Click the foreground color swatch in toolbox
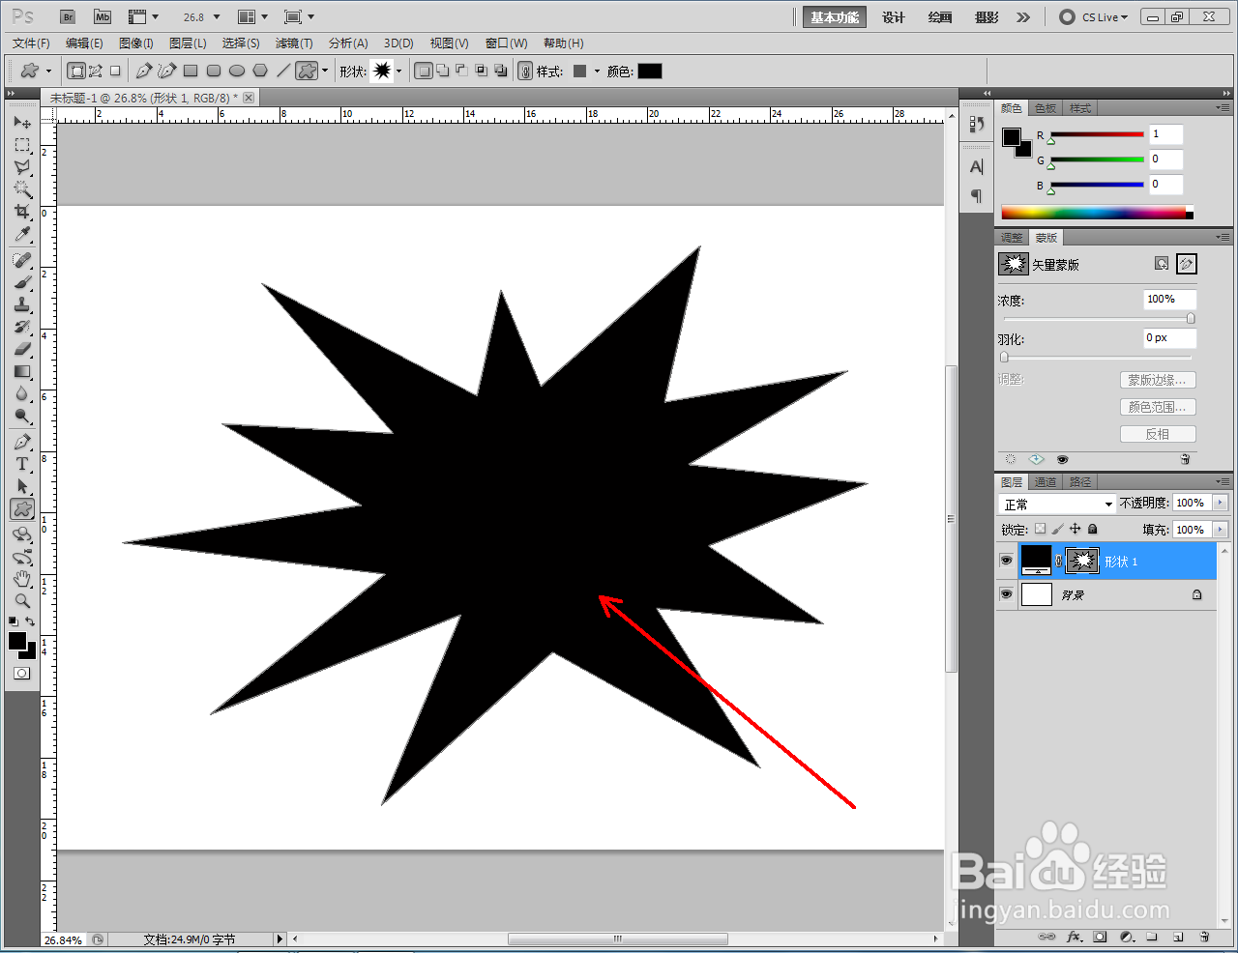 [x=17, y=641]
